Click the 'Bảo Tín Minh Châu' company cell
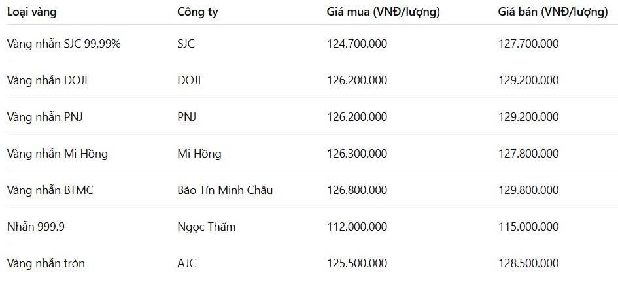Viewport: 618px width, 283px height. coord(225,190)
